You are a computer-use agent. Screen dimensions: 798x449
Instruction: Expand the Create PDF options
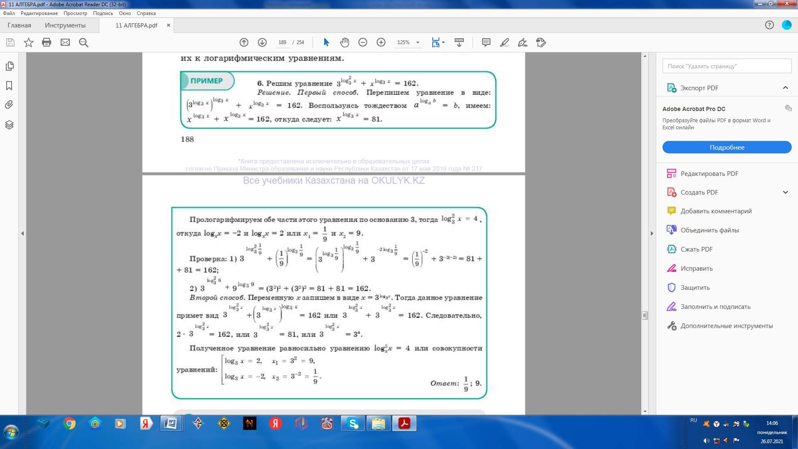coord(785,192)
